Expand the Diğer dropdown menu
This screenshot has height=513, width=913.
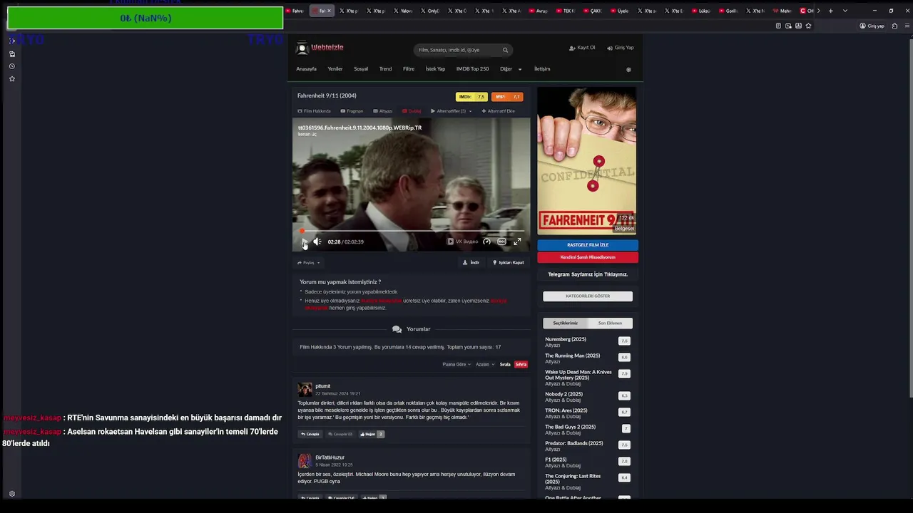[511, 69]
